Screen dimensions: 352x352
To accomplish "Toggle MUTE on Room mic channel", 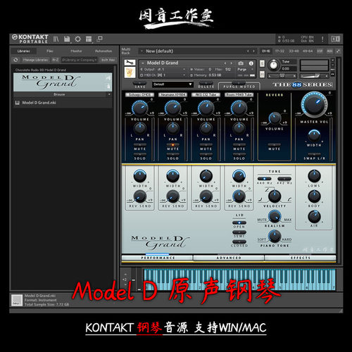I will [x=239, y=145].
